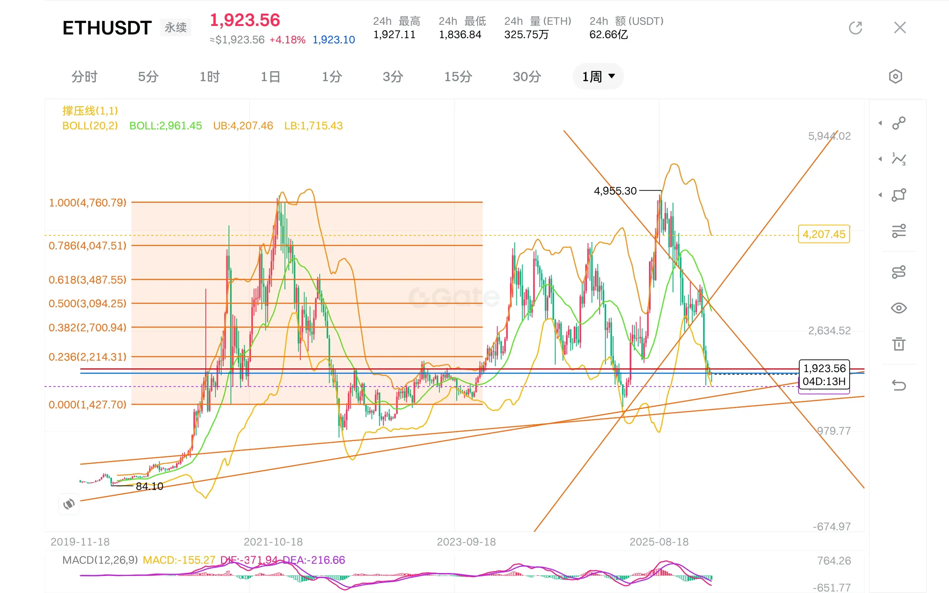The image size is (949, 593).
Task: Switch to the 1日 timeframe tab
Action: [271, 76]
